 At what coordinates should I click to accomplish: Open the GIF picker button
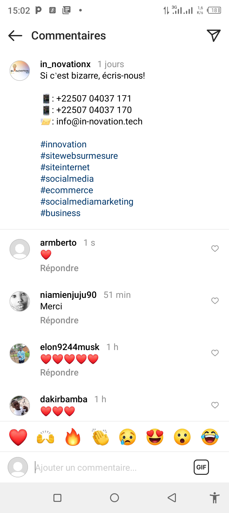coord(201,467)
